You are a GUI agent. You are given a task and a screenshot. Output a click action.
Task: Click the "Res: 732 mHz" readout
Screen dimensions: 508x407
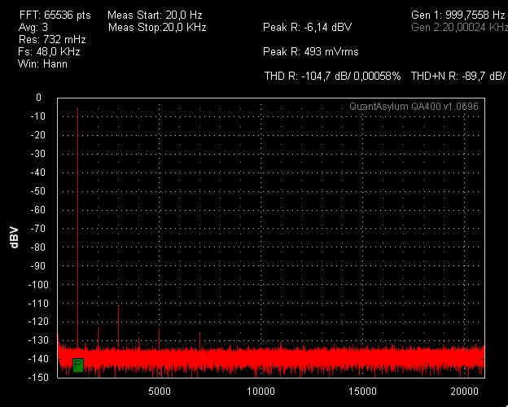pyautogui.click(x=52, y=40)
